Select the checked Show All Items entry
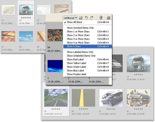The image size is (155, 122). (x=75, y=23)
